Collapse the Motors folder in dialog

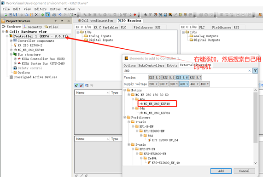125,90
